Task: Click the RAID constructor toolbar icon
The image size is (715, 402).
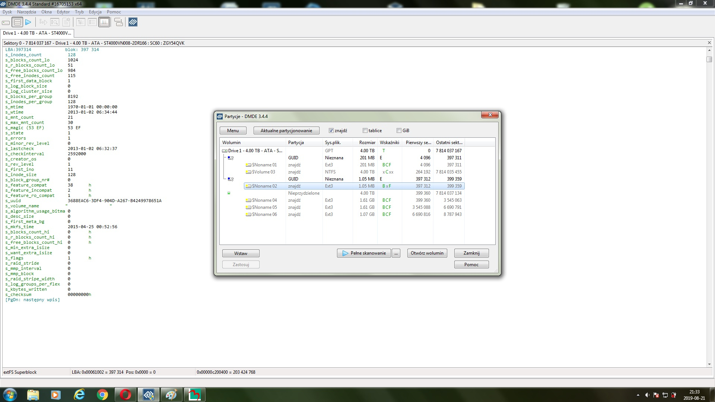Action: click(x=118, y=22)
